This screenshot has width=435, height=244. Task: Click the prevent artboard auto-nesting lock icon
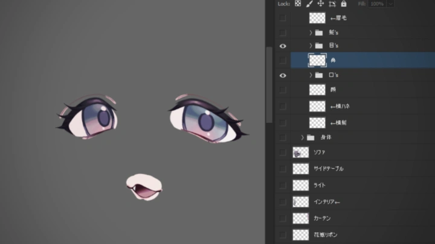332,4
